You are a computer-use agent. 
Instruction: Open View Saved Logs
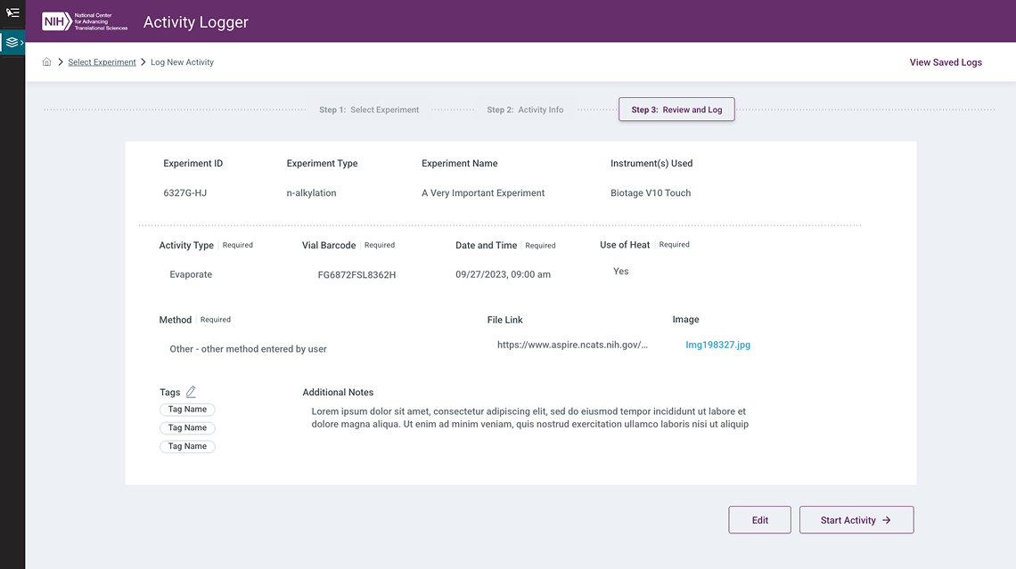point(945,61)
